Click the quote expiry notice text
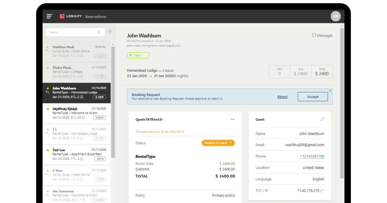Viewport: 387px width, 203px height. tap(160, 132)
